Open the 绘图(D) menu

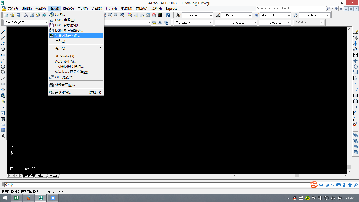coord(97,9)
